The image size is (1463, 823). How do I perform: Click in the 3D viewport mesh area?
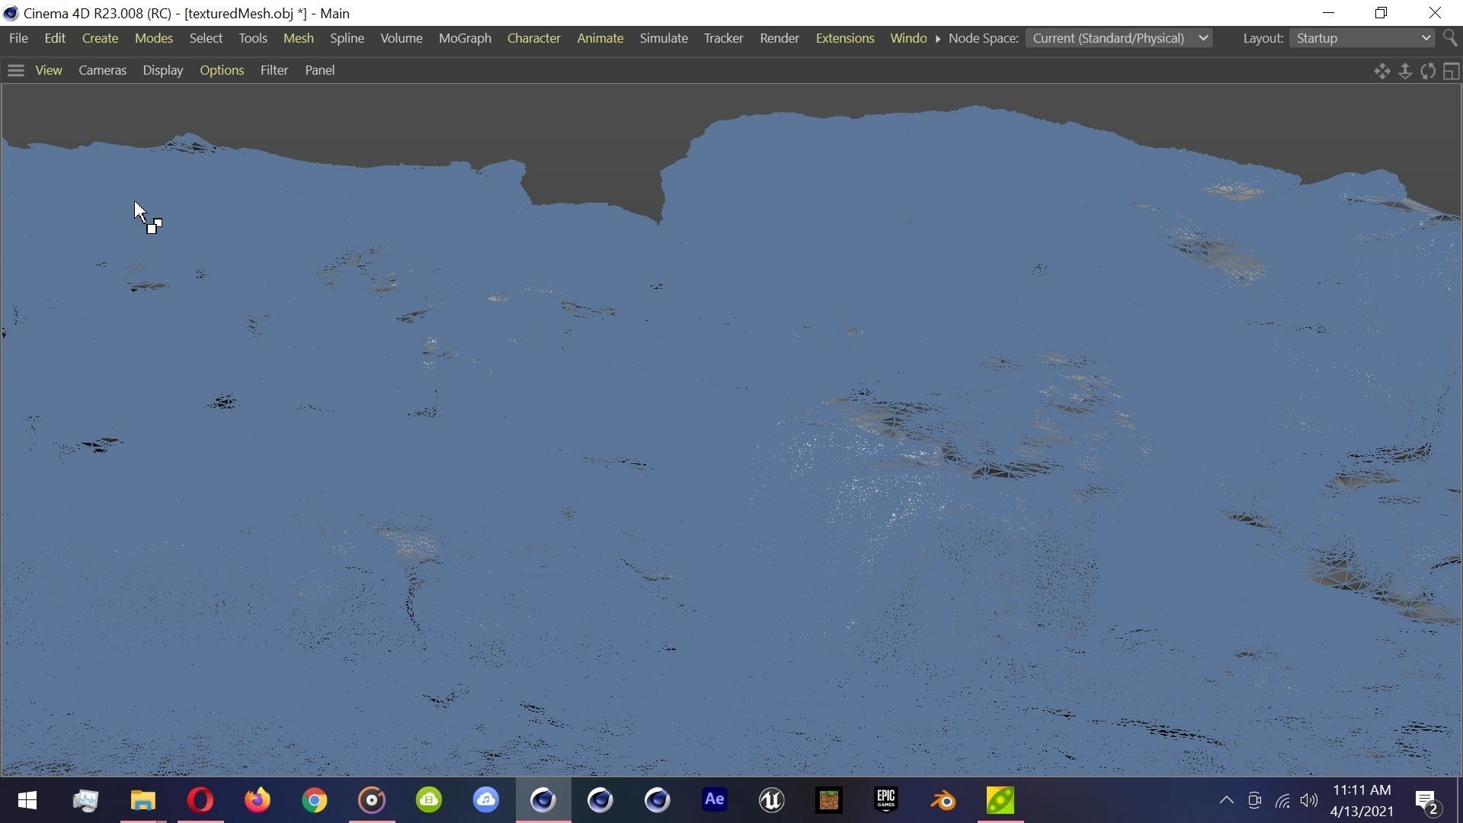click(x=731, y=457)
